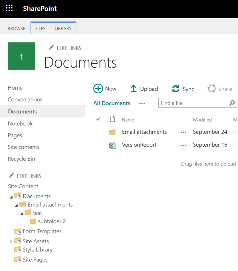This screenshot has height=271, width=238.
Task: Click the Style Library icon in tree
Action: (x=18, y=250)
